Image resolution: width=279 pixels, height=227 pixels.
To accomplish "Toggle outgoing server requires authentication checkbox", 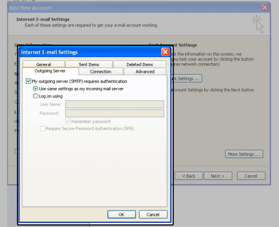I will (29, 82).
